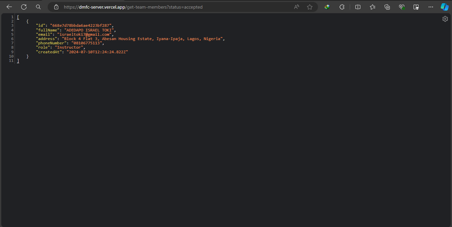Click the JSON viewer settings gear

(x=445, y=19)
